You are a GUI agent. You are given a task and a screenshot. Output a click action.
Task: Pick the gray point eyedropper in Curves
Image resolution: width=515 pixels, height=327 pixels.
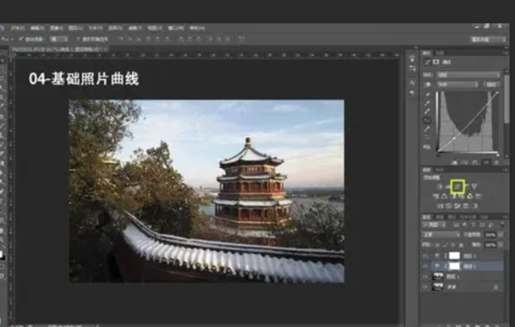(427, 103)
